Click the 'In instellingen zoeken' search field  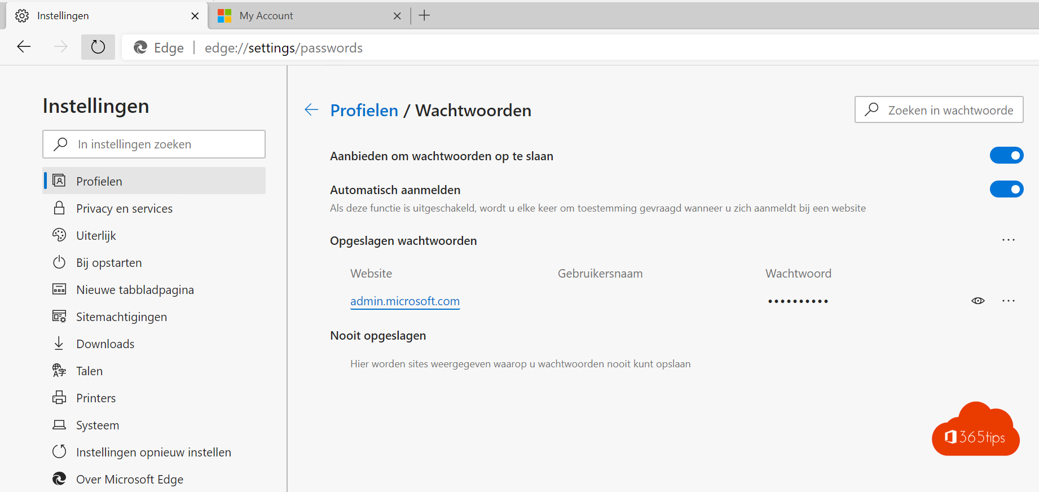point(154,144)
